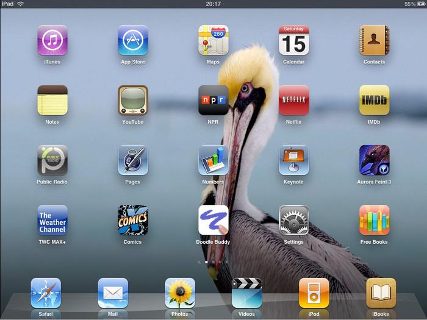Launch Safari from the dock
Viewport: 427px width, 320px height.
click(46, 293)
